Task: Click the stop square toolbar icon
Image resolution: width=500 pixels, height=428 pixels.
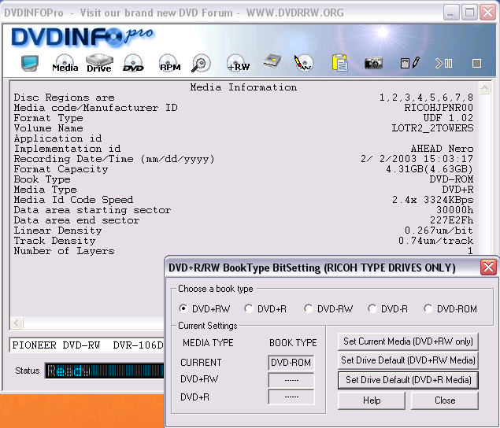Action: point(476,64)
